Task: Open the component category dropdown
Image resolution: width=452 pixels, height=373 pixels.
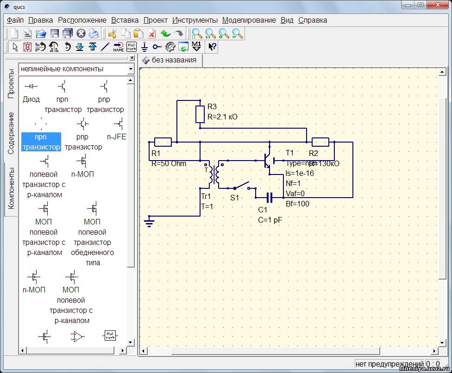Action: coord(131,69)
